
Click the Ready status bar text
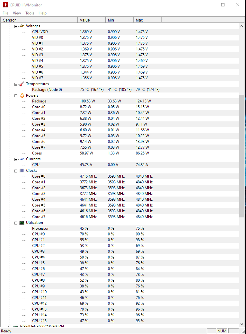(6, 331)
